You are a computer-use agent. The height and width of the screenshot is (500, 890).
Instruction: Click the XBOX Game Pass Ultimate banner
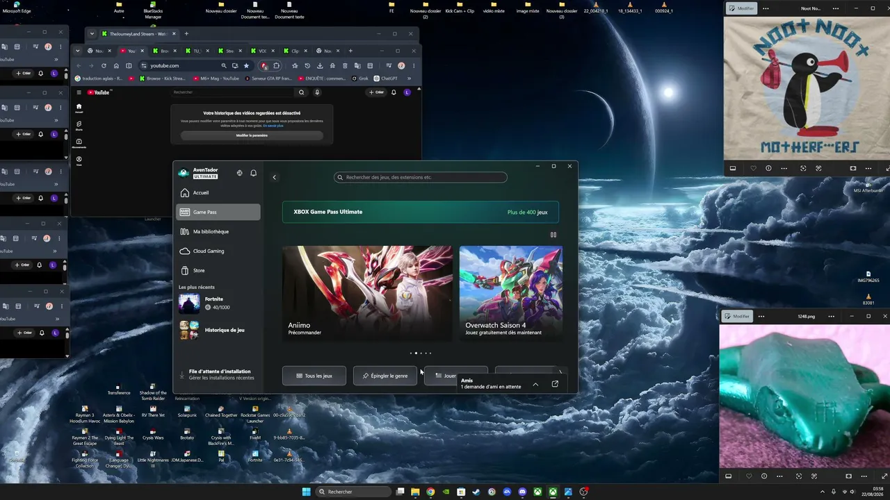[x=421, y=212]
